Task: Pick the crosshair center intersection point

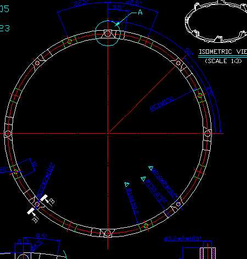Action: pyautogui.click(x=108, y=133)
